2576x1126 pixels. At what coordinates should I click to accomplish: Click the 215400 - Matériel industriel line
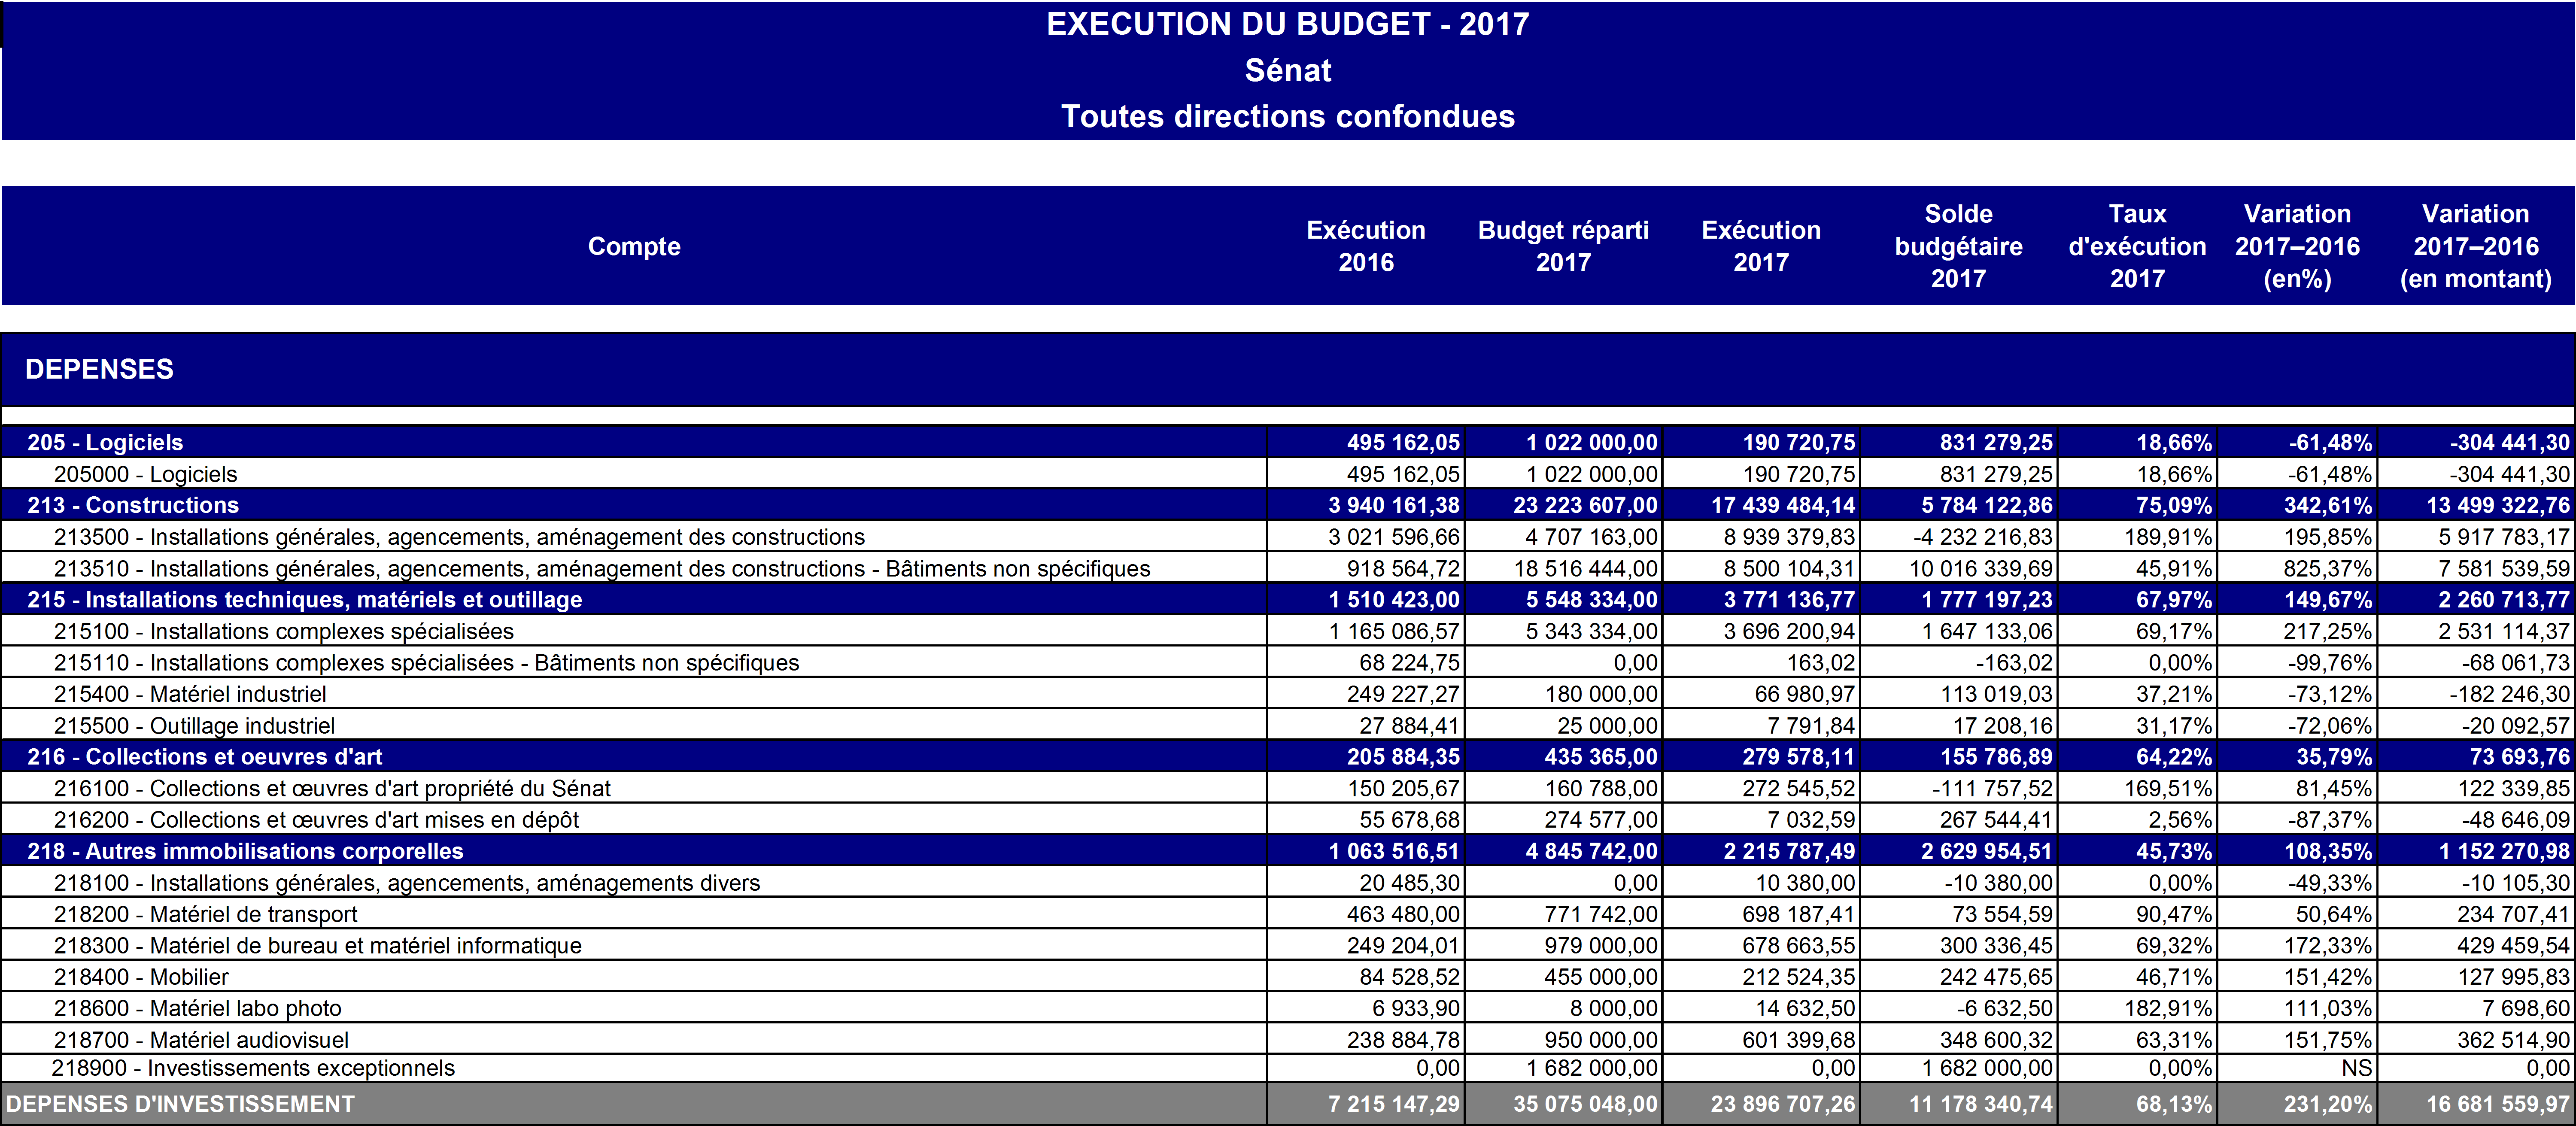pyautogui.click(x=190, y=694)
